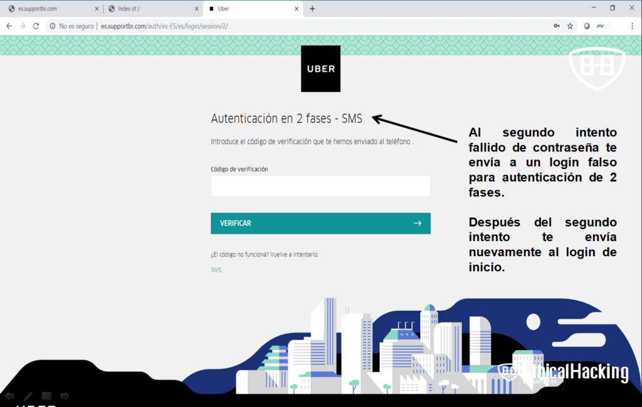Open a new browser tab
The image size is (642, 407).
(x=312, y=9)
